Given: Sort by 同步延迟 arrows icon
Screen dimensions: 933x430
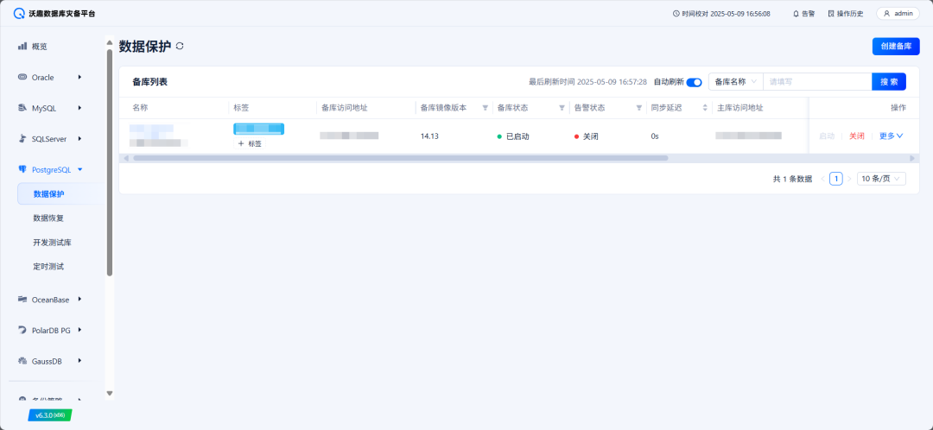Looking at the screenshot, I should [x=705, y=108].
